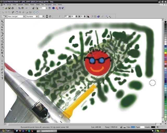Expand the 'Normalnie' paint mode dropdown
This screenshot has height=133, width=167.
coord(37,16)
